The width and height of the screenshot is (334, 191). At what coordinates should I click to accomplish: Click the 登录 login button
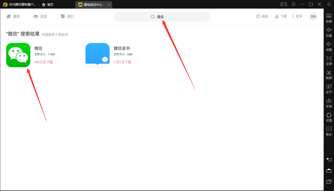coord(313,16)
